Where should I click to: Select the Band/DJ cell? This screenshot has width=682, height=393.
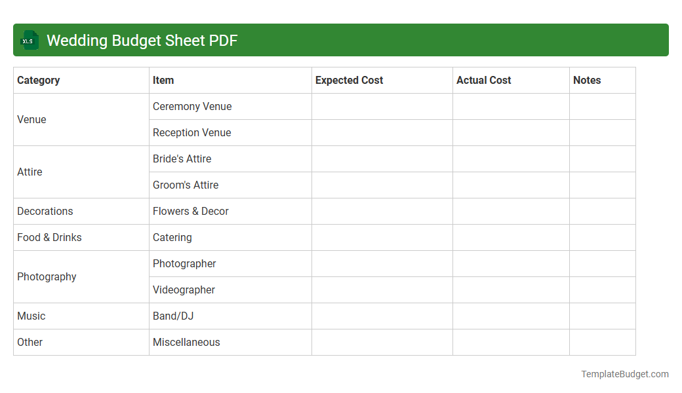click(172, 316)
